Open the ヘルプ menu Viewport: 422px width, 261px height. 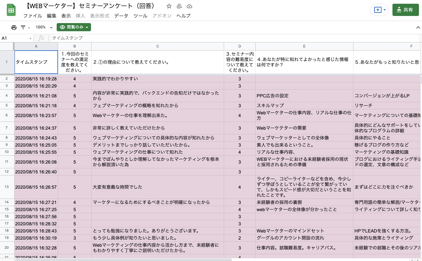[183, 16]
